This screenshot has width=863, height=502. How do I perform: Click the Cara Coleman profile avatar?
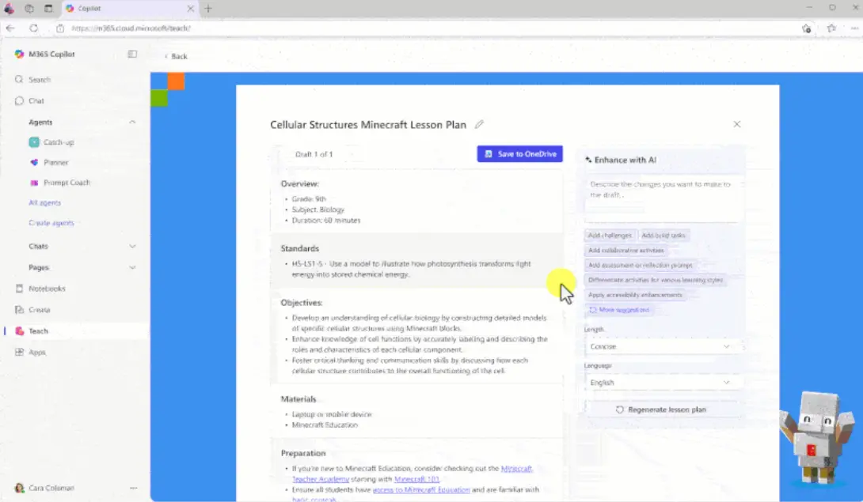click(x=19, y=488)
